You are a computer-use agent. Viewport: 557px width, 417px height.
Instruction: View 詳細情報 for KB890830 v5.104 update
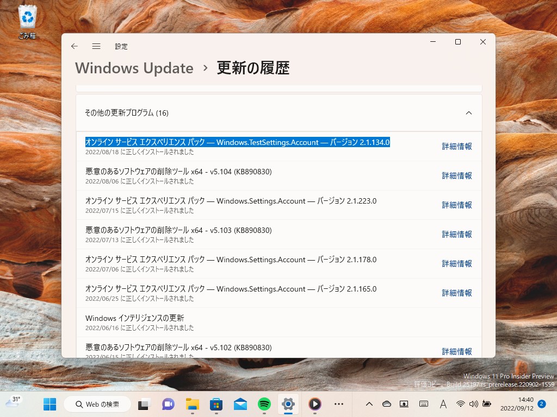point(456,175)
